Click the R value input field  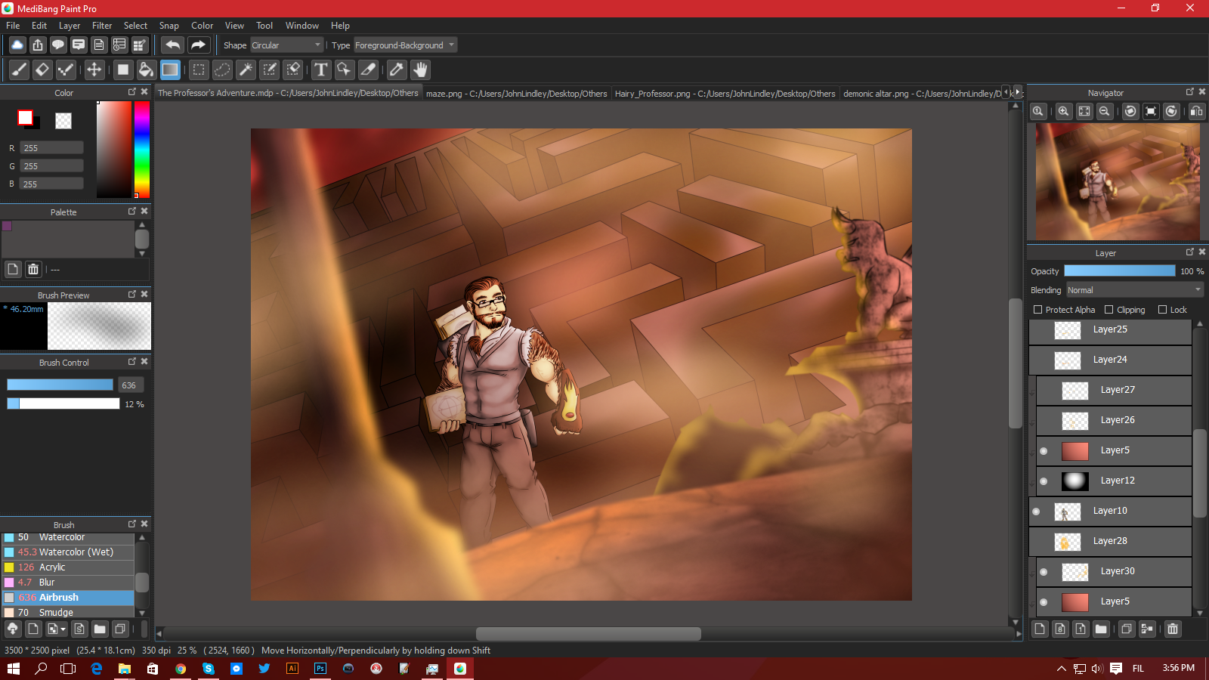52,148
